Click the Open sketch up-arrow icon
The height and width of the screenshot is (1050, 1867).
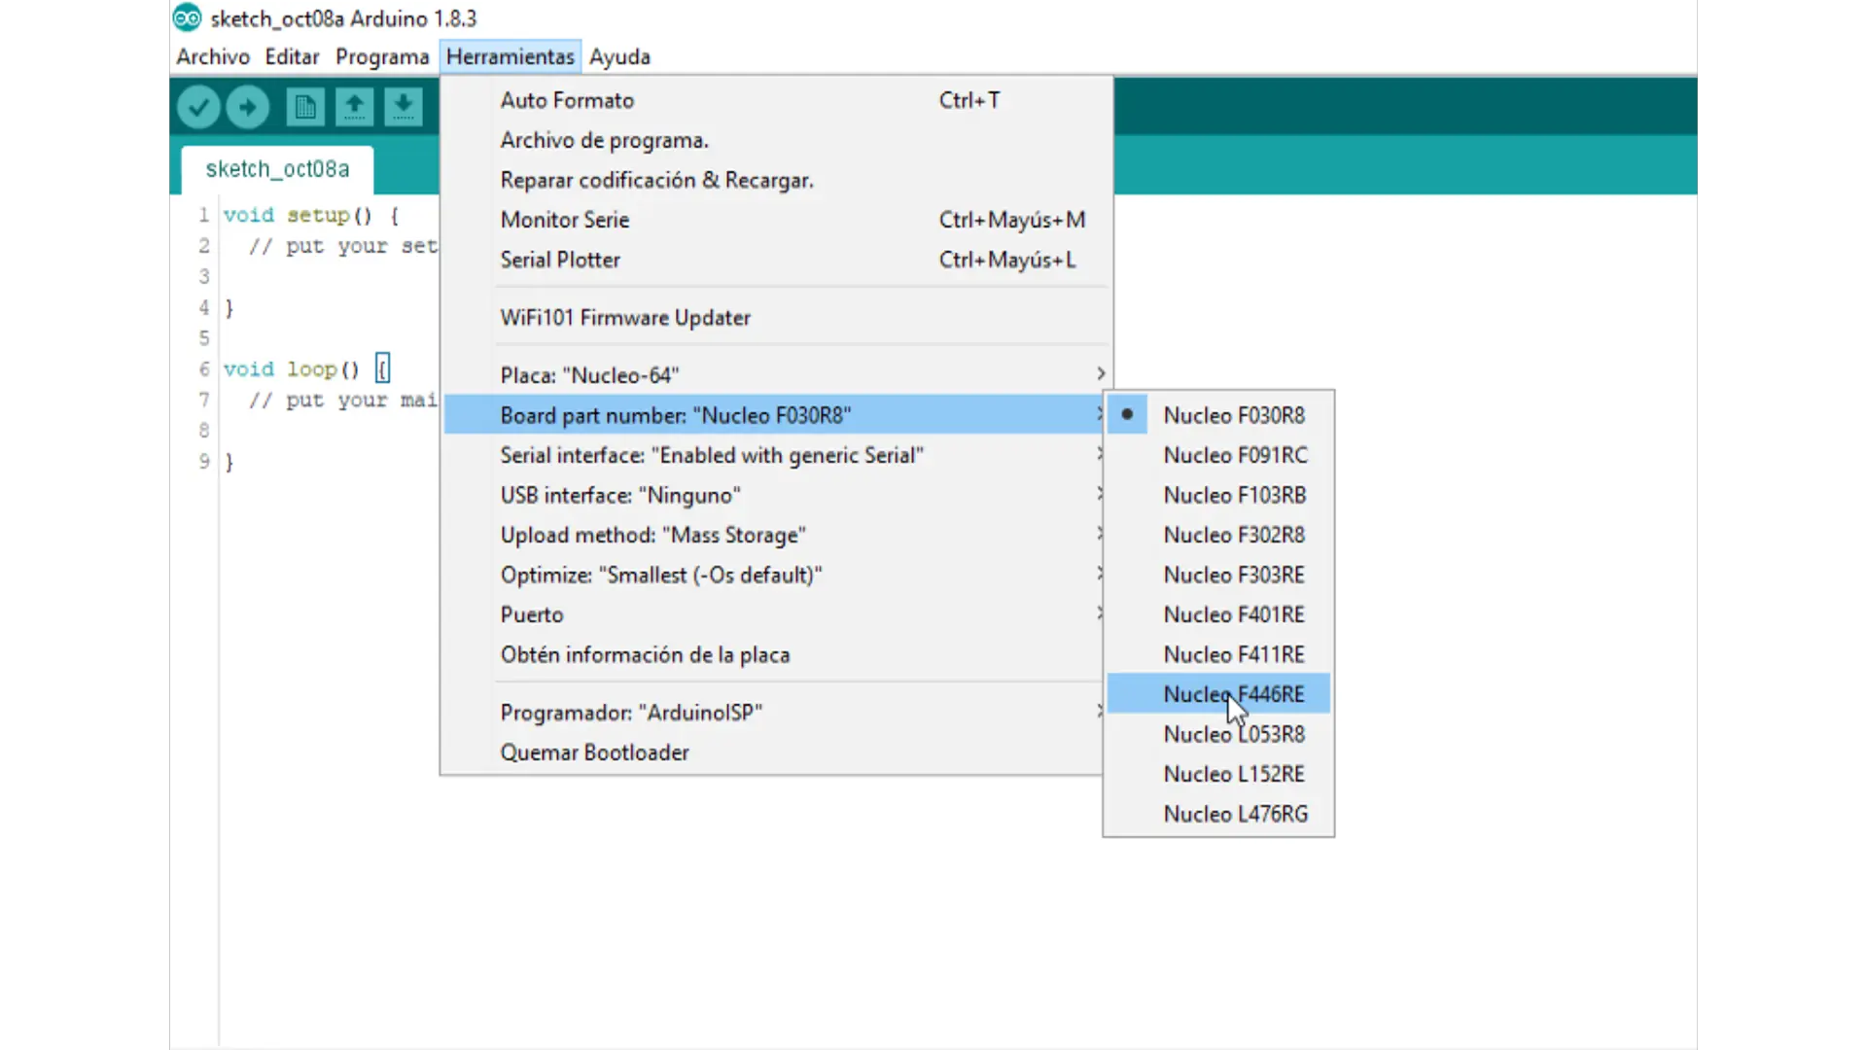354,107
